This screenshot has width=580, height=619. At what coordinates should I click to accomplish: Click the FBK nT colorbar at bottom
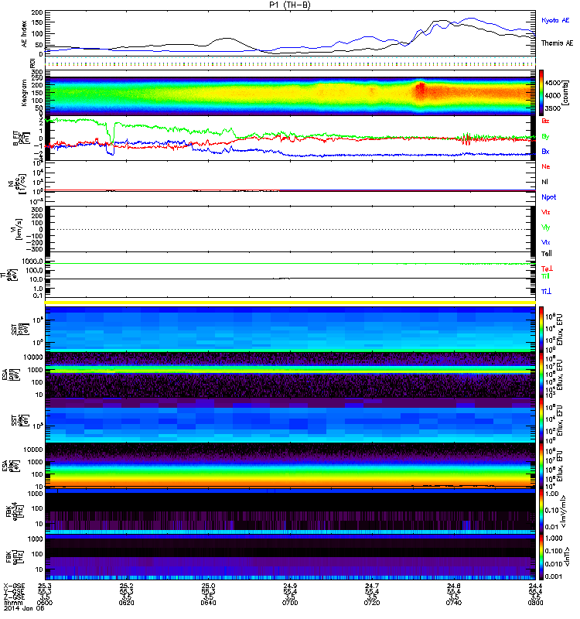pos(542,556)
